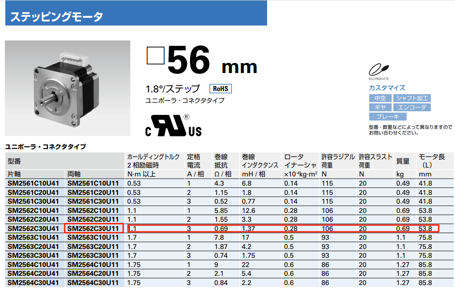Click the Eco Products leaf icon
The image size is (455, 289).
tap(378, 70)
